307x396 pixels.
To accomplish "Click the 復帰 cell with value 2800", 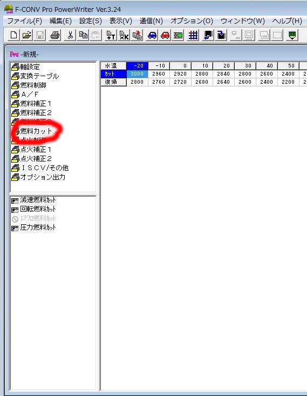I will [137, 82].
